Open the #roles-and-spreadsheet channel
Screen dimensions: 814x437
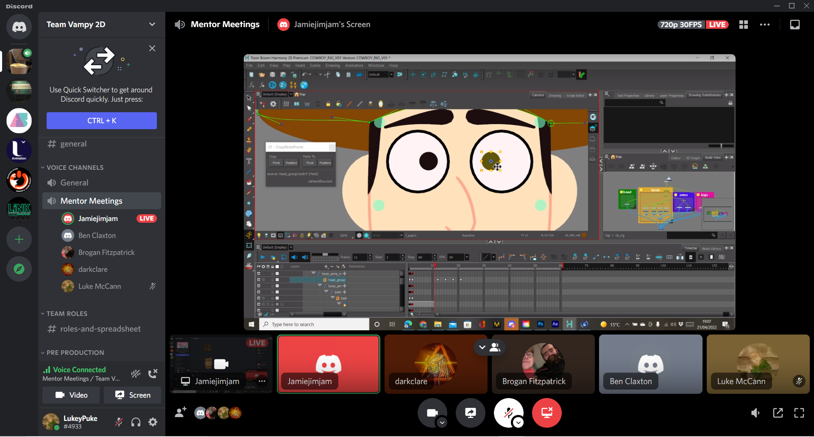102,329
